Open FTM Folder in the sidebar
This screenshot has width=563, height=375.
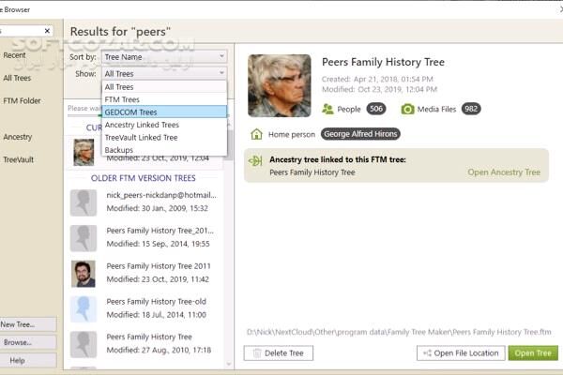tap(22, 100)
